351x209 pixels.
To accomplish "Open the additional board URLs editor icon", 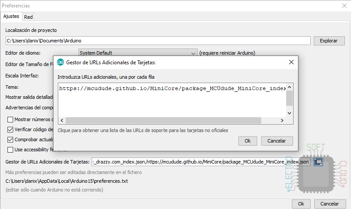I will tap(318, 162).
